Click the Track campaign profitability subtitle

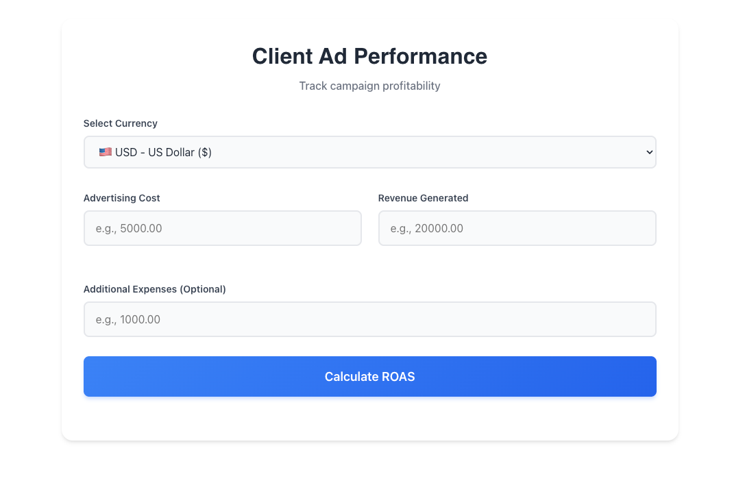369,86
